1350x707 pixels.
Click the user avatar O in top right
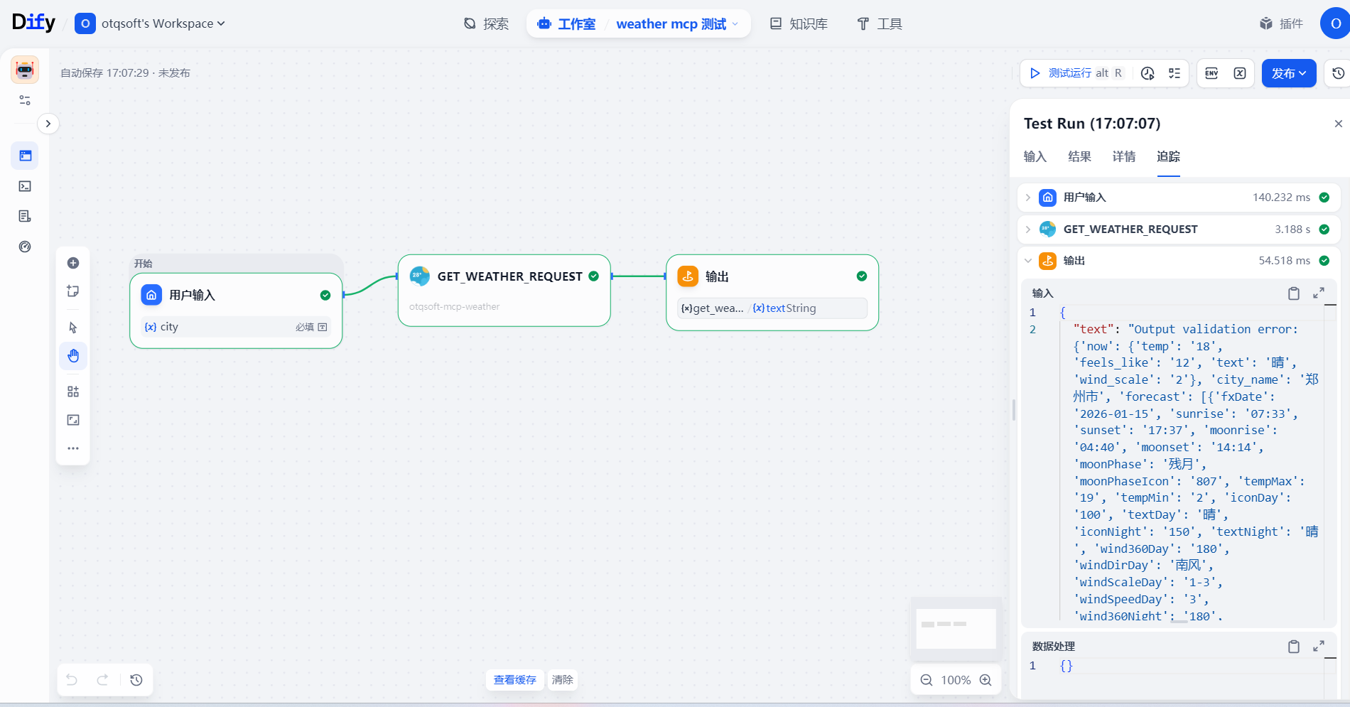(x=1335, y=23)
